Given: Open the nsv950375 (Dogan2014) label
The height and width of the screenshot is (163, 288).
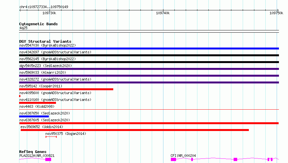Looking at the screenshot, I should click(x=66, y=134).
